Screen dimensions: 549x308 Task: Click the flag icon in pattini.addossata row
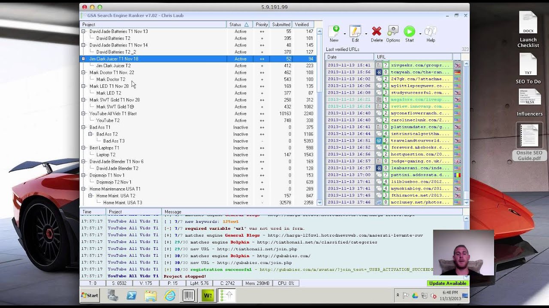(x=457, y=175)
